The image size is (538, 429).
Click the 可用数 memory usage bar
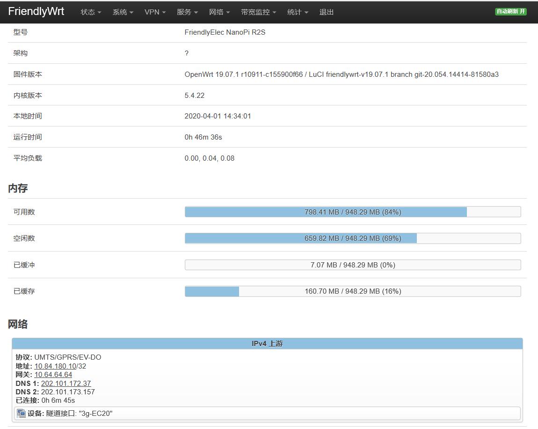pyautogui.click(x=353, y=212)
